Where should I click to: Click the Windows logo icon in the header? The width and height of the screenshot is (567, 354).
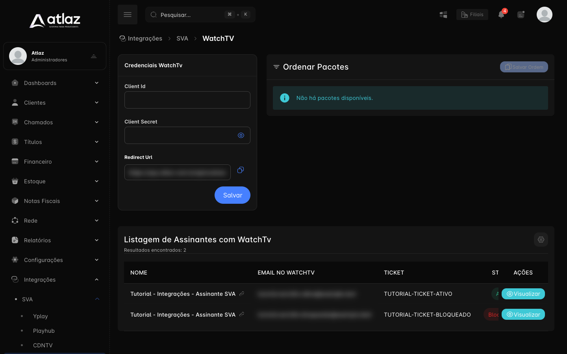click(443, 15)
